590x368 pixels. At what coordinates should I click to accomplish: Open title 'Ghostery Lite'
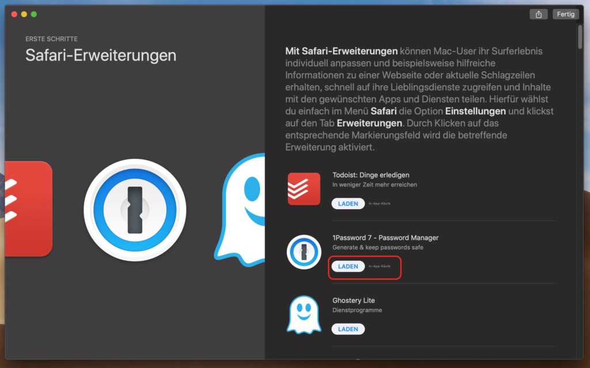[353, 301]
